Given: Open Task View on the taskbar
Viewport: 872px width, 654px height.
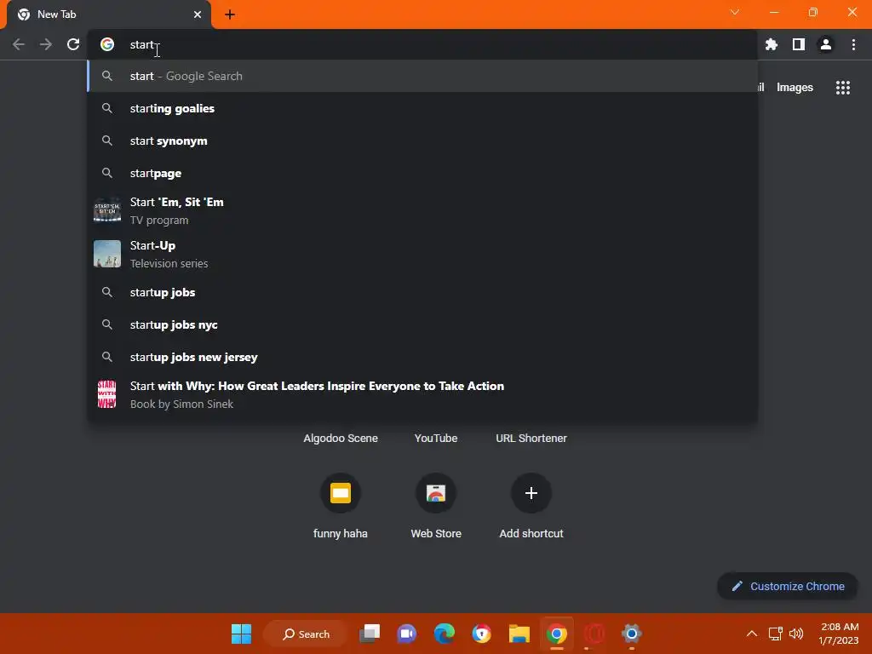Looking at the screenshot, I should point(370,634).
